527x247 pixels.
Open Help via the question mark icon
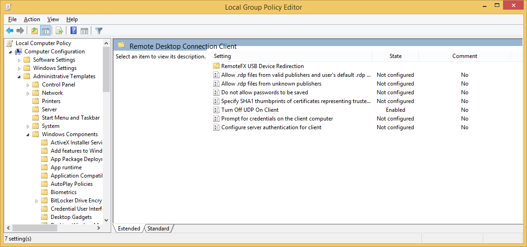[74, 31]
